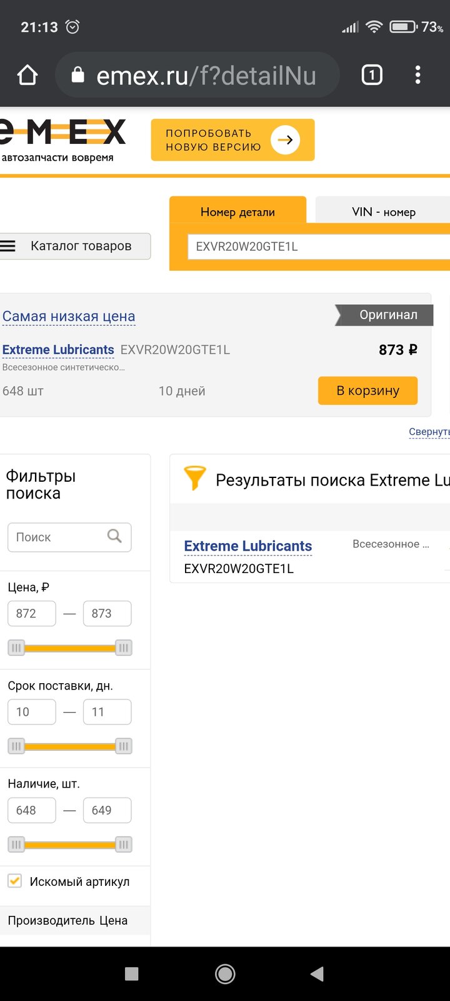Open the hamburger catalog menu icon

(x=7, y=246)
